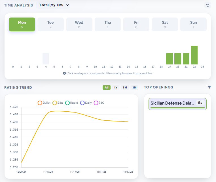This screenshot has height=182, width=216.
Task: Deselect the Mon day filter
Action: (22, 25)
